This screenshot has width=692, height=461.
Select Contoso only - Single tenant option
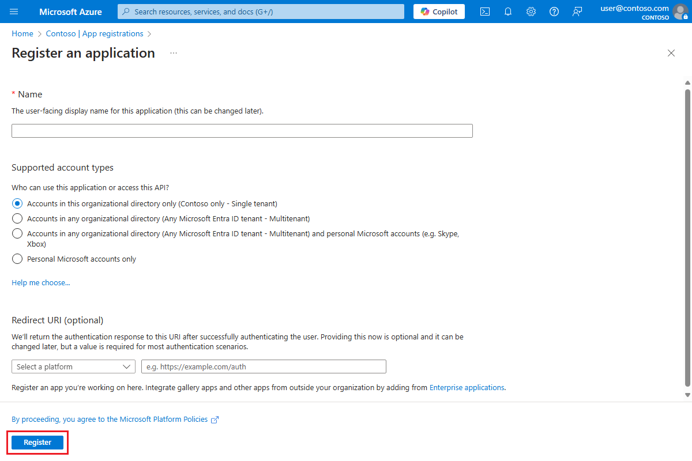pos(17,203)
